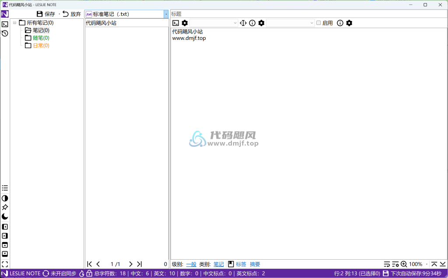448x278 pixels.
Task: Select the 所有笔记(0) root folder
Action: (x=36, y=23)
